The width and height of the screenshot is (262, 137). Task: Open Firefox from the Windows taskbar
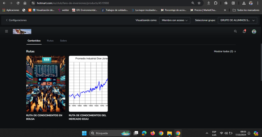click(x=153, y=133)
